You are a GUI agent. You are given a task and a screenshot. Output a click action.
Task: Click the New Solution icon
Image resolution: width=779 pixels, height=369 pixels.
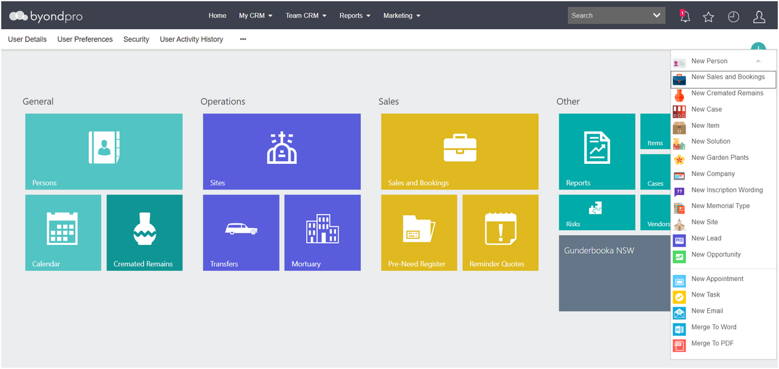click(x=679, y=144)
